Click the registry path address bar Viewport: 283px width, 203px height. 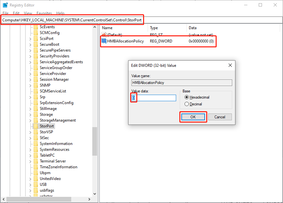coord(141,20)
